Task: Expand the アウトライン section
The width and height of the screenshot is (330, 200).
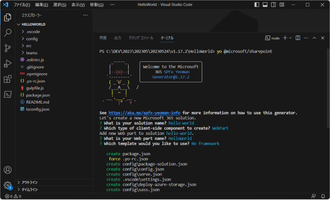Action: coord(54,182)
